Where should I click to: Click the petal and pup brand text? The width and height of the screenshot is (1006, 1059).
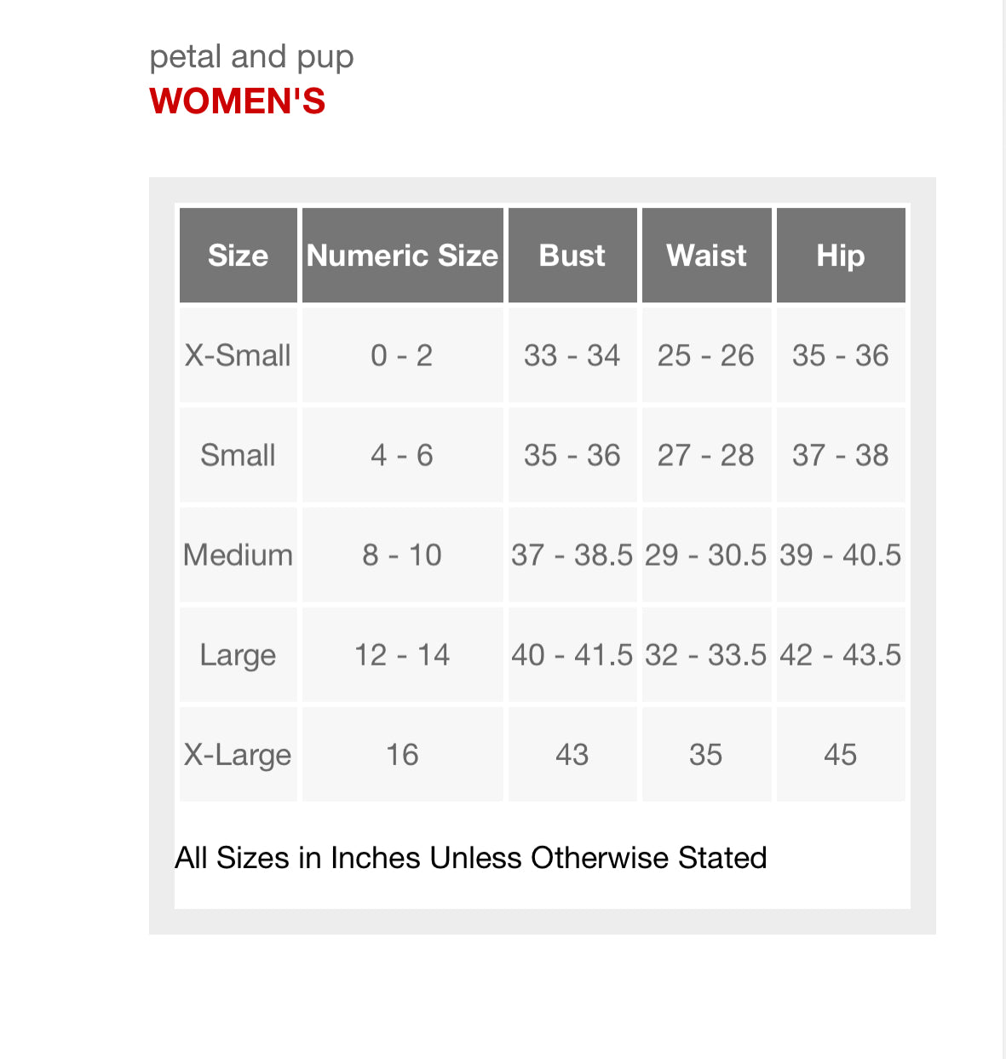[x=251, y=57]
